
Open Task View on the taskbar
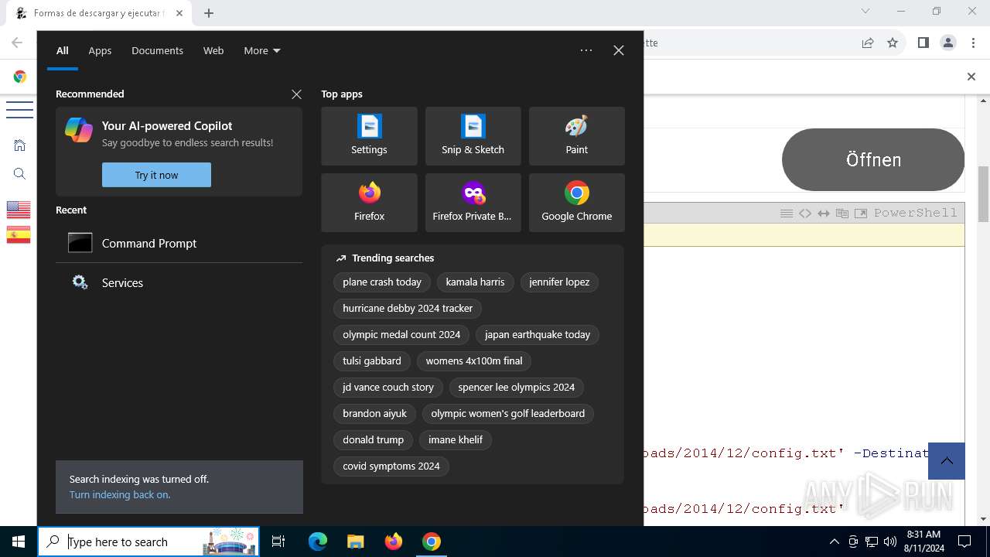point(278,542)
